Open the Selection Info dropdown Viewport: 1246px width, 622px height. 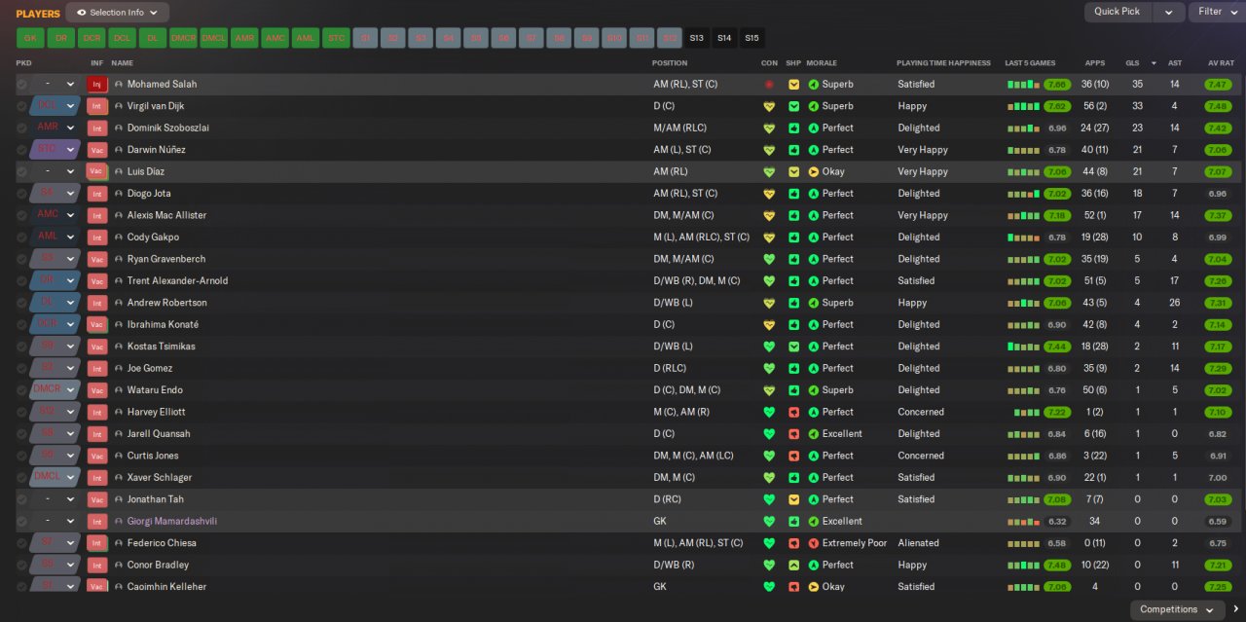(x=117, y=13)
